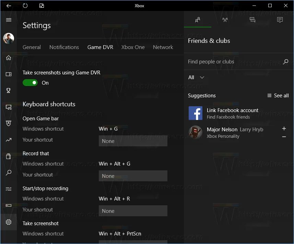Click the Keyboard shortcuts heading
Screen dimensions: 294x244
point(49,104)
